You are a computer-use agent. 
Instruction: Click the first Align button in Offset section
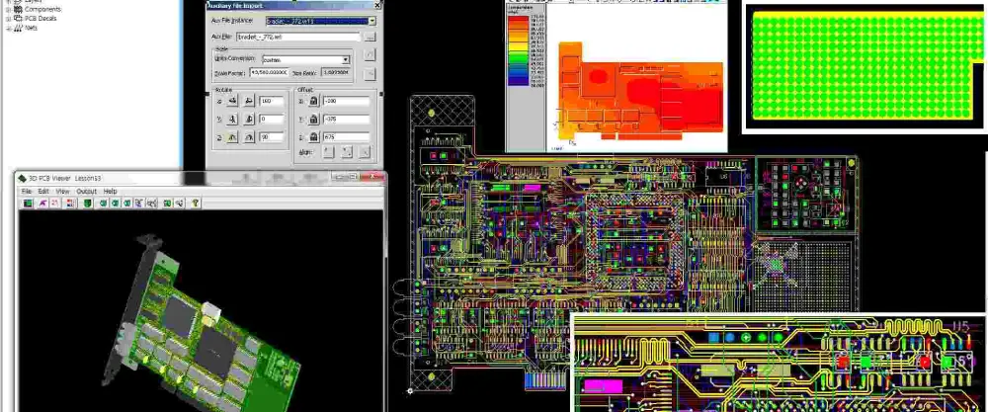click(x=331, y=152)
